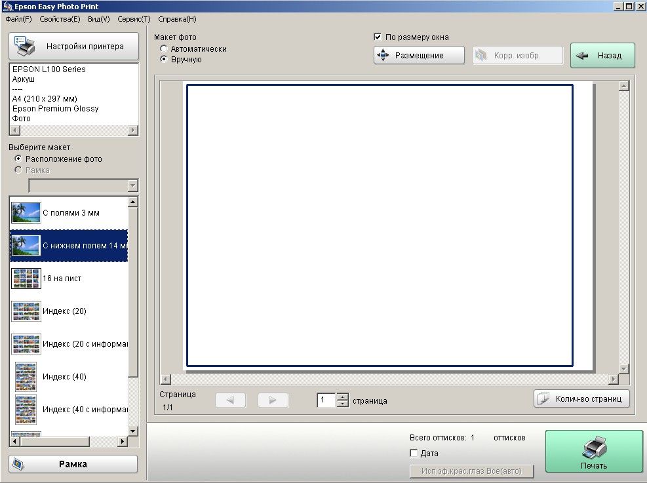Screen dimensions: 647x483
Task: Select 'Вручную' photo layout radio
Action: coord(163,59)
